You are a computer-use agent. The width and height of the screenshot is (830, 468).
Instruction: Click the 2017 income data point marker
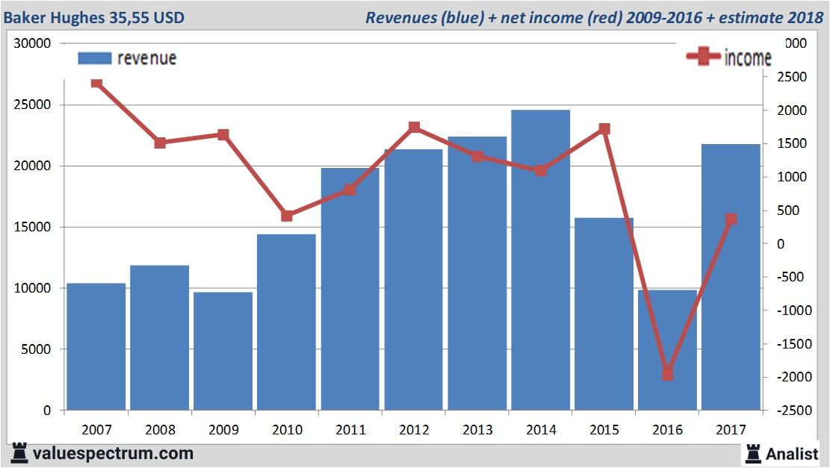click(731, 219)
